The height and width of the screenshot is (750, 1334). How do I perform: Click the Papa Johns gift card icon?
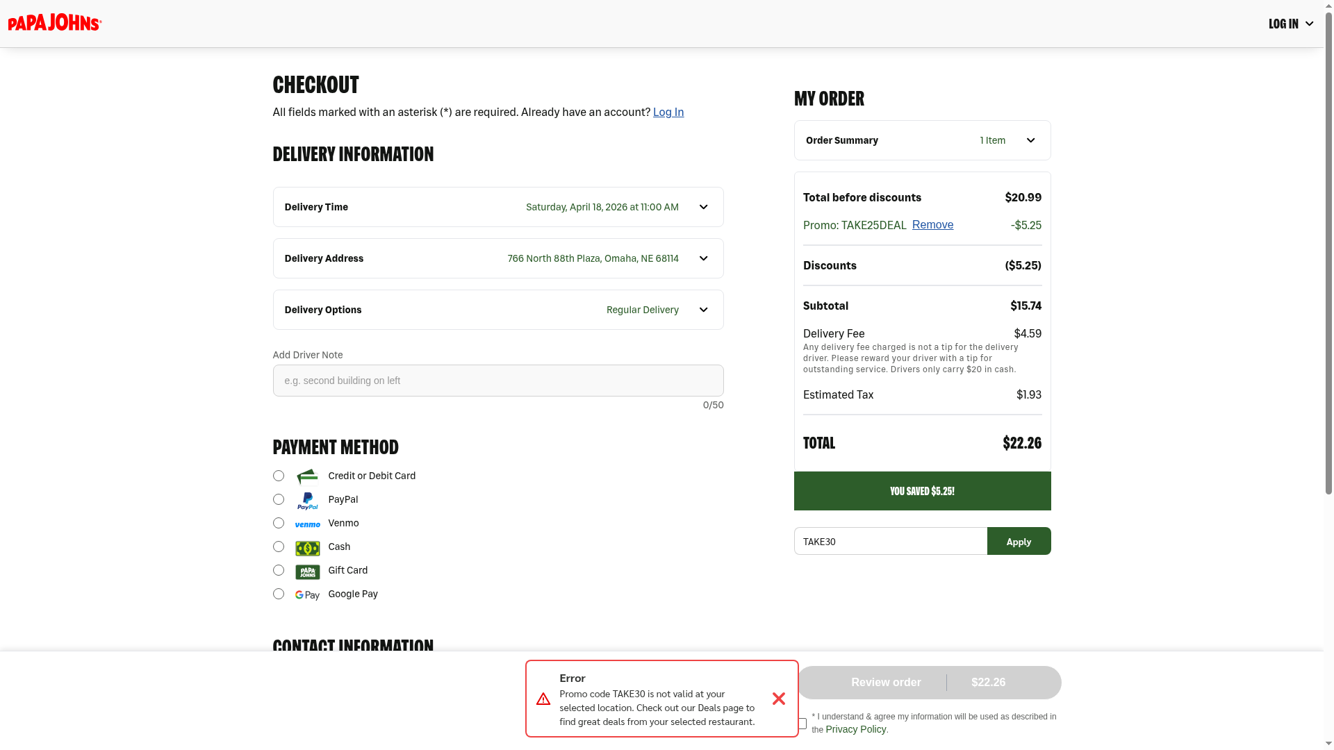point(307,572)
